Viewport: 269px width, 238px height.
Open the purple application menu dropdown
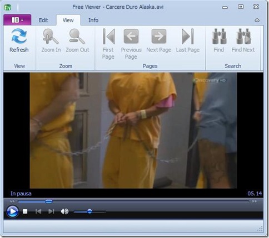click(17, 20)
